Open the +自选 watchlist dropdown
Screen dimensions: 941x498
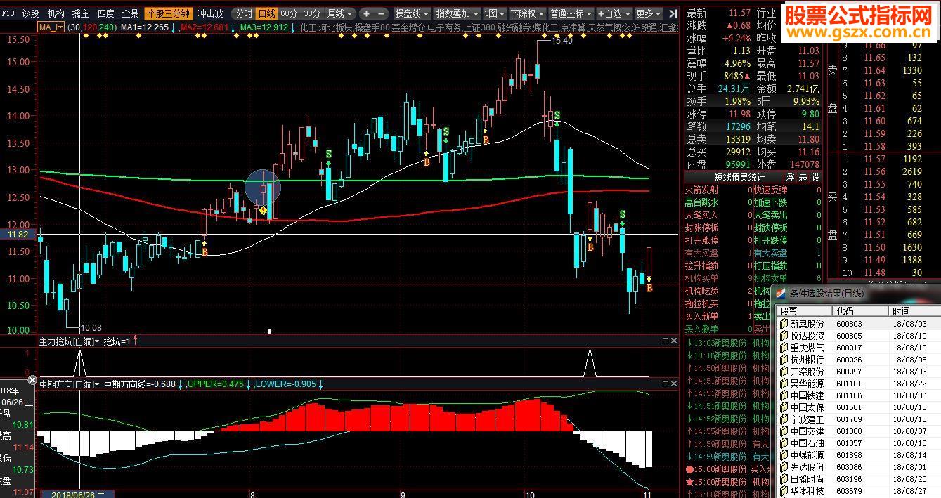coord(614,13)
